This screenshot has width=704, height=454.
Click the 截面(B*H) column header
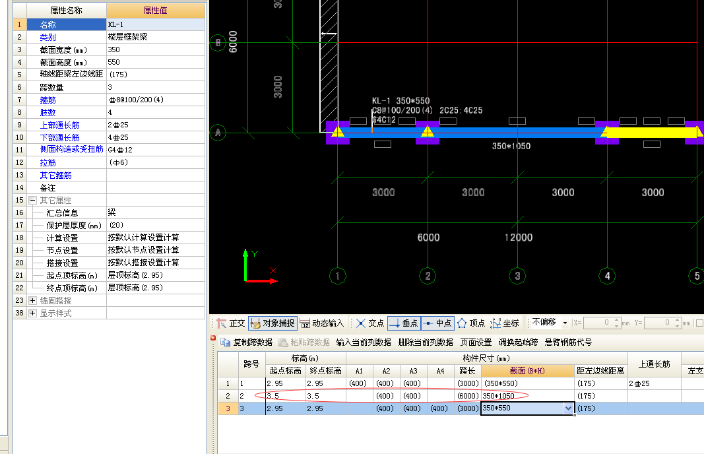[528, 371]
